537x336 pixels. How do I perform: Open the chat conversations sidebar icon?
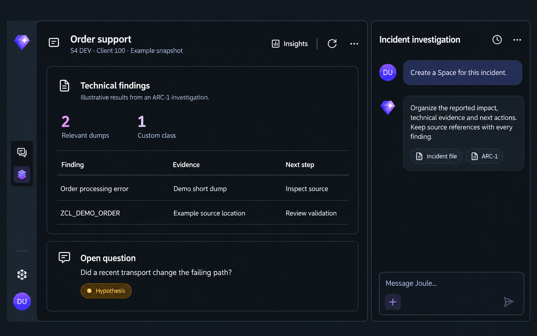[22, 152]
